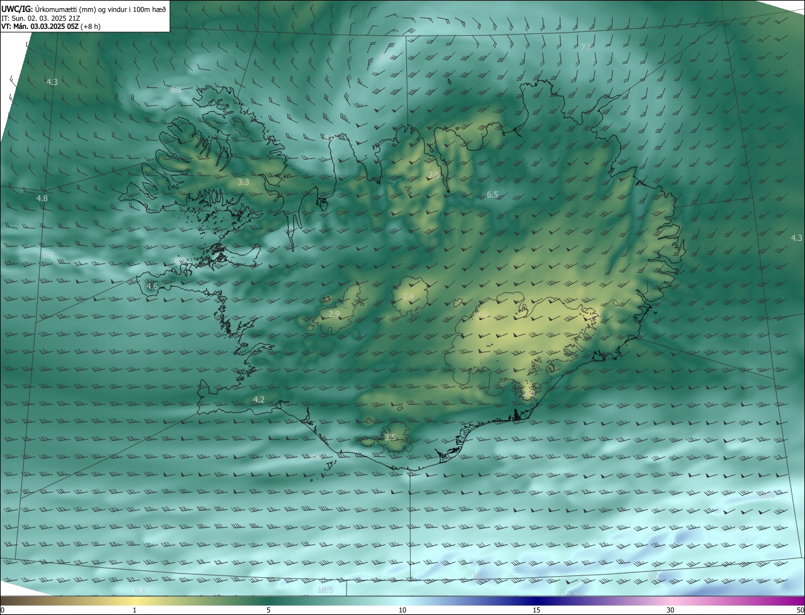Image resolution: width=805 pixels, height=615 pixels.
Task: Click the 3.3 value on the Westfjords
Action: (243, 182)
